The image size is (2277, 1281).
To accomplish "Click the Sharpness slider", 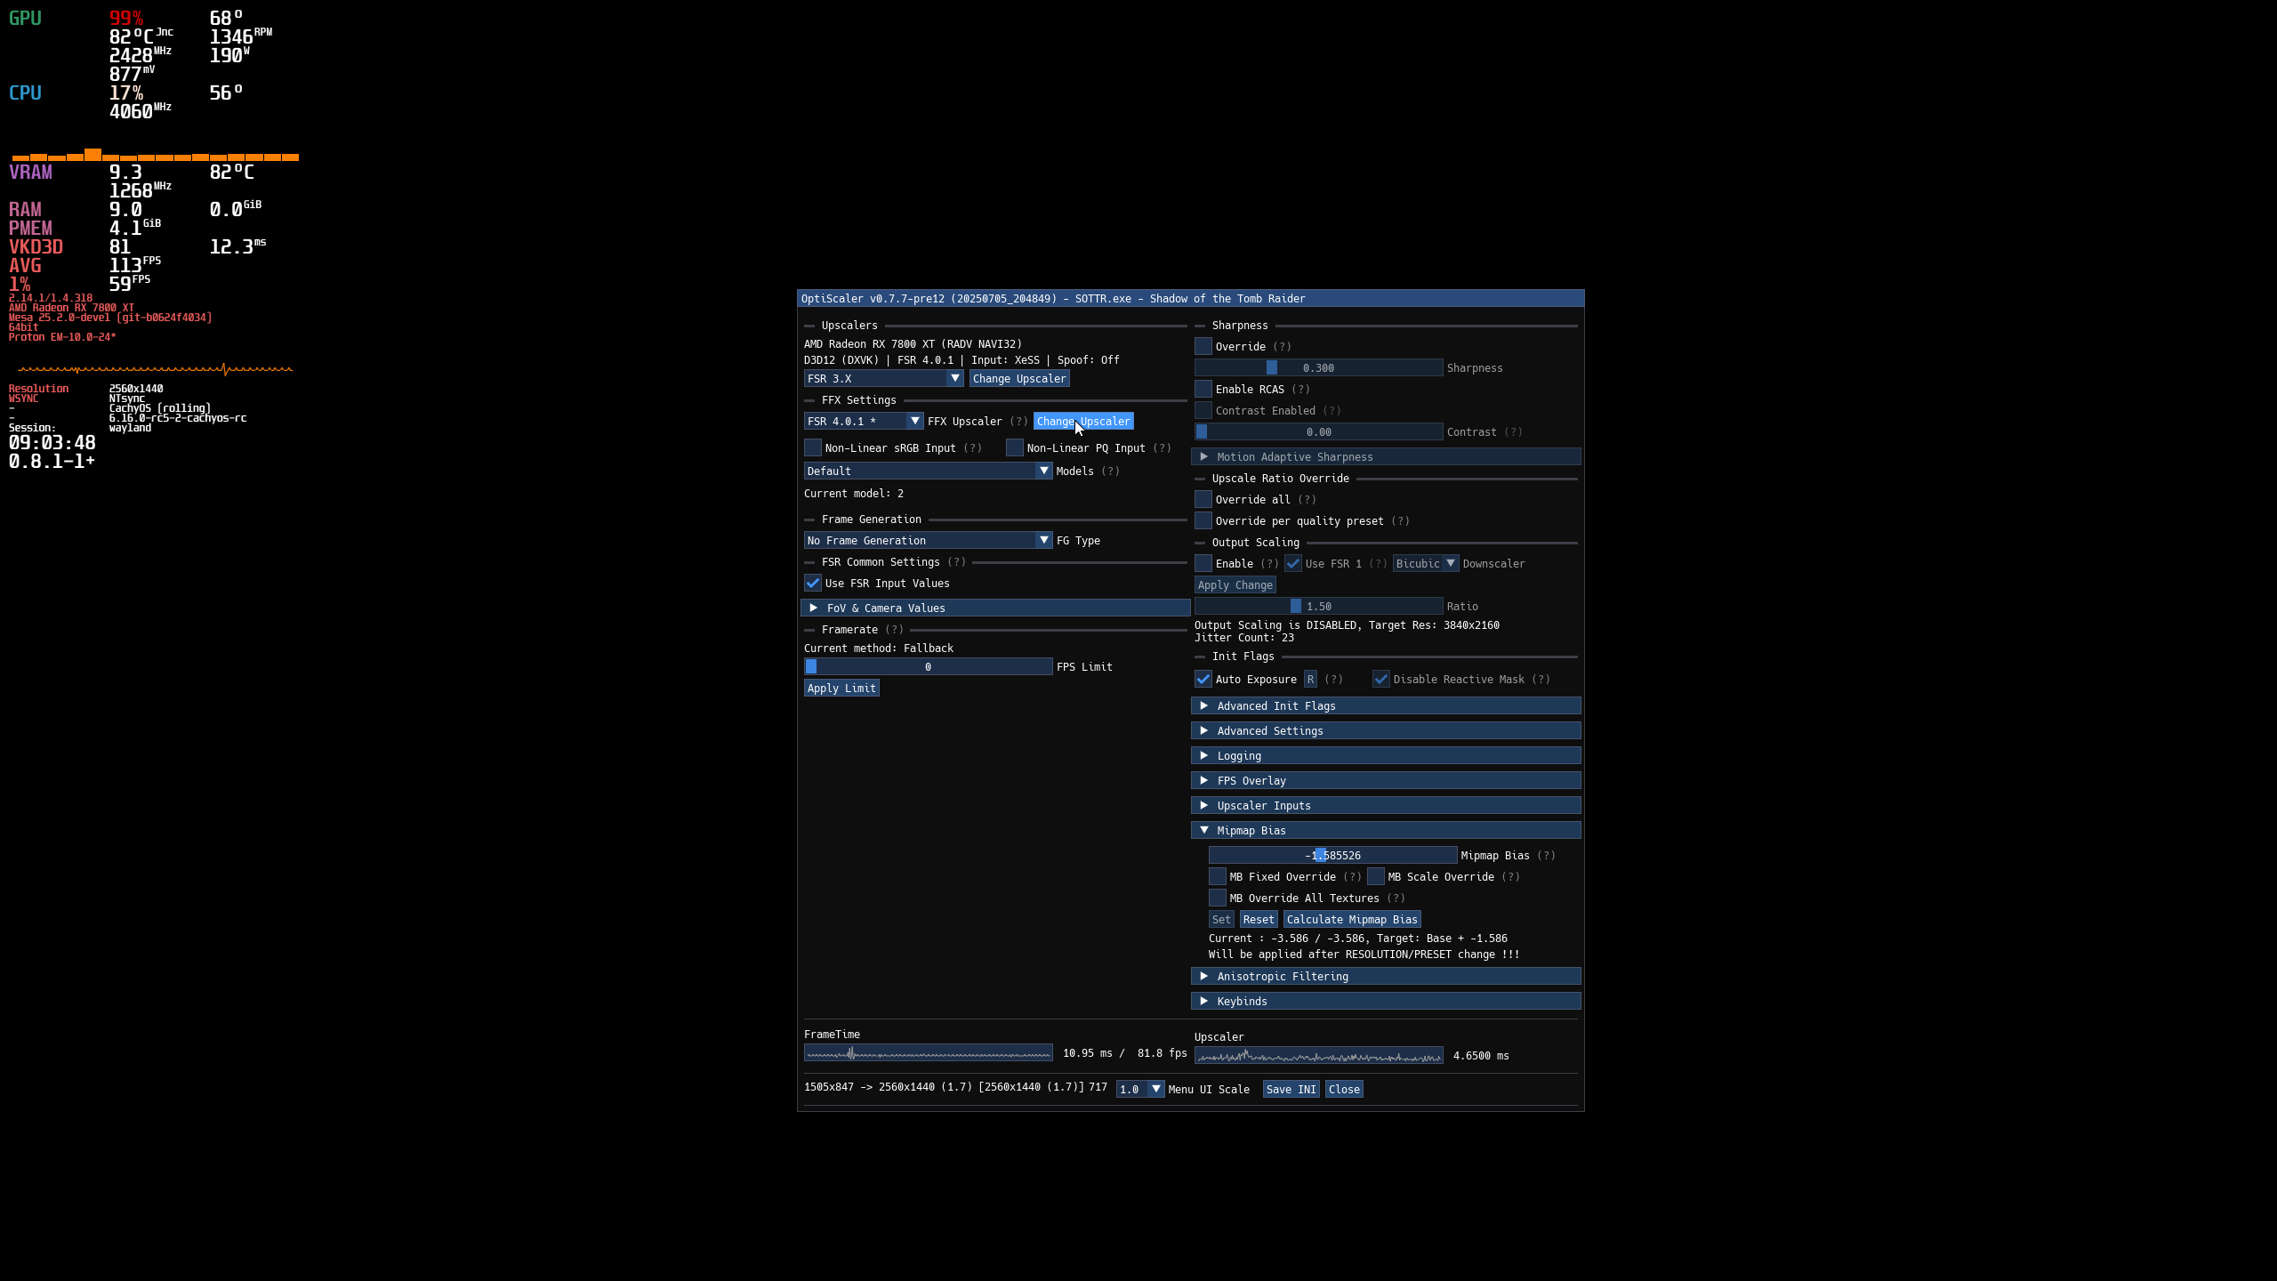I will [x=1318, y=368].
